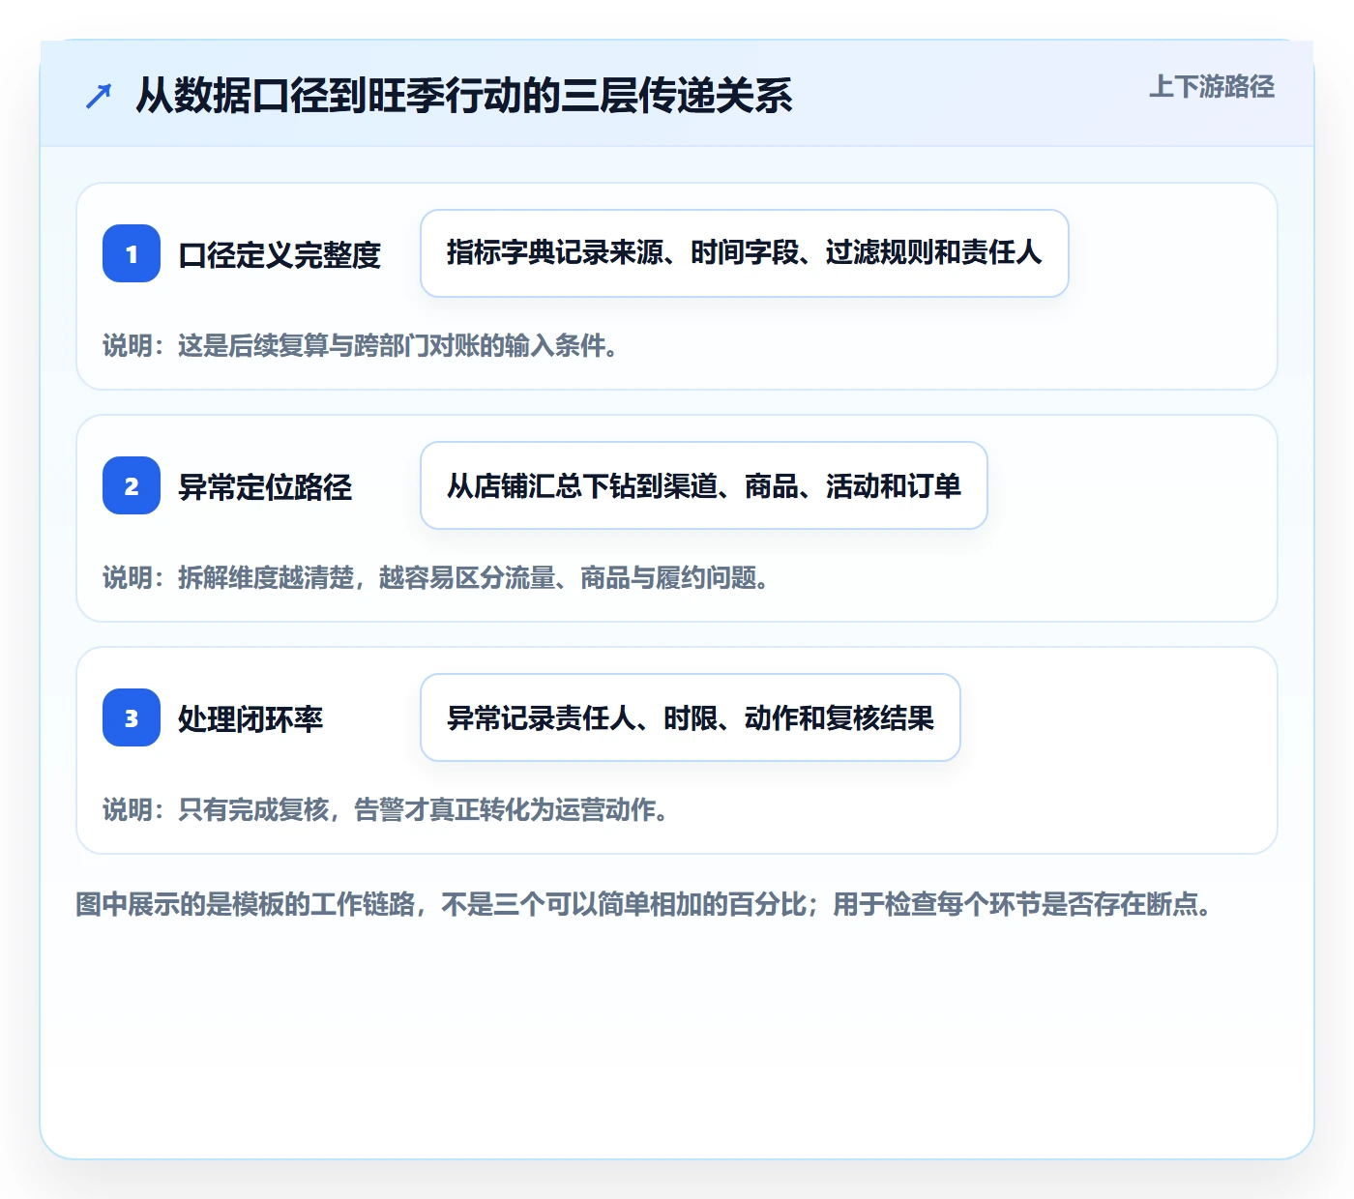1354x1199 pixels.
Task: Click the diagonal arrow icon beside the title
Action: (x=99, y=96)
